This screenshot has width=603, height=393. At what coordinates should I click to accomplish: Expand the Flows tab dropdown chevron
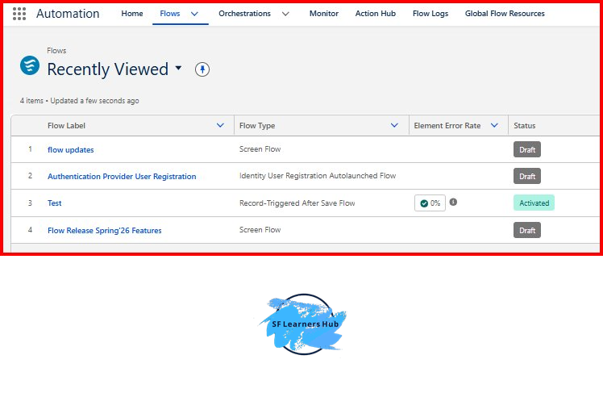click(194, 14)
